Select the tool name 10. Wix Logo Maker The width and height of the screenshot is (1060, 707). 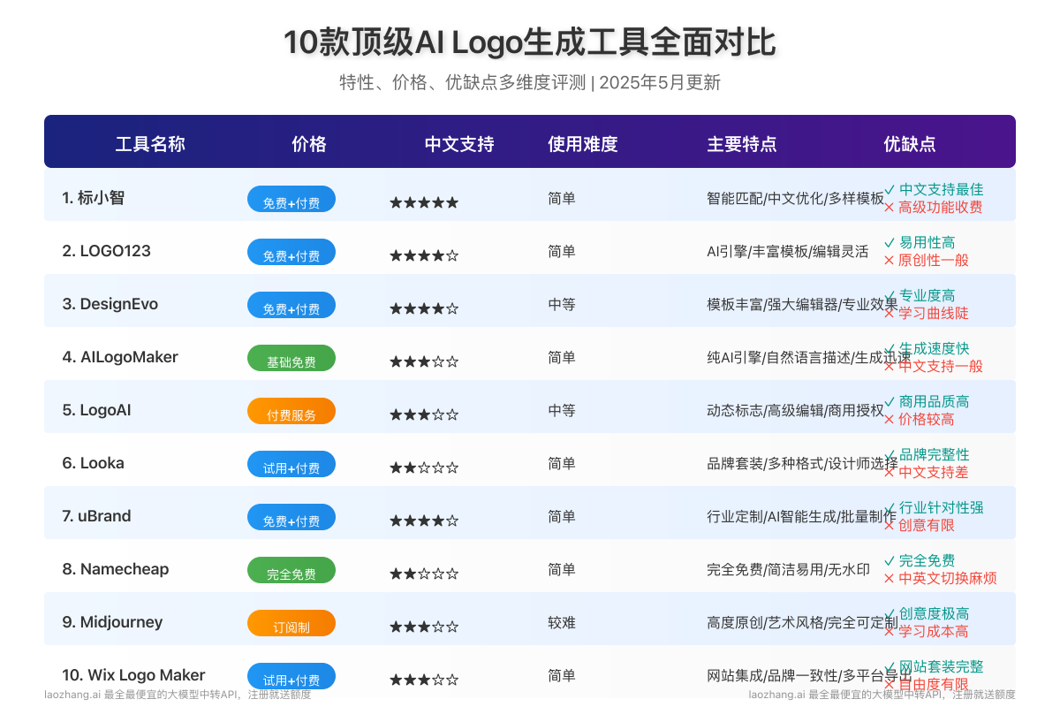click(133, 675)
